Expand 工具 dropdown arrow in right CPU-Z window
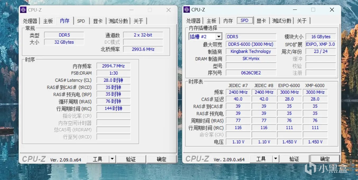 pyautogui.click(x=276, y=159)
